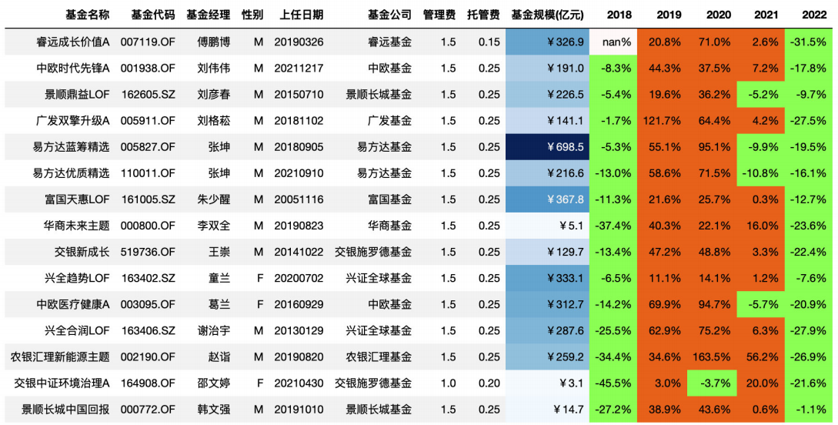Click start date 20190326
This screenshot has width=838, height=425.
pyautogui.click(x=299, y=42)
